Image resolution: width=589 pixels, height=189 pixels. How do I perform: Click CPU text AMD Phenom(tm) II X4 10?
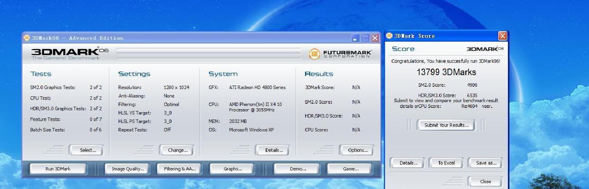click(255, 104)
